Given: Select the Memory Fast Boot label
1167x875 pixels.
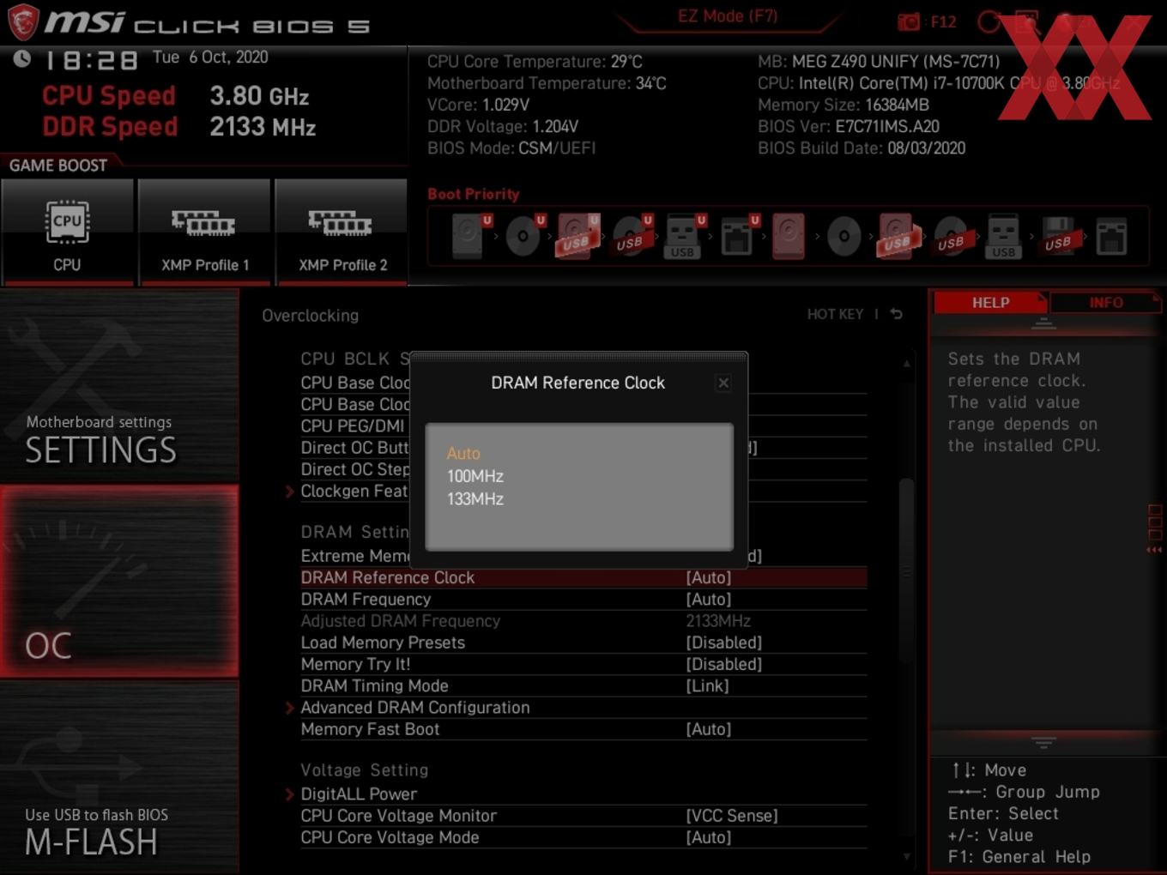Looking at the screenshot, I should [370, 729].
